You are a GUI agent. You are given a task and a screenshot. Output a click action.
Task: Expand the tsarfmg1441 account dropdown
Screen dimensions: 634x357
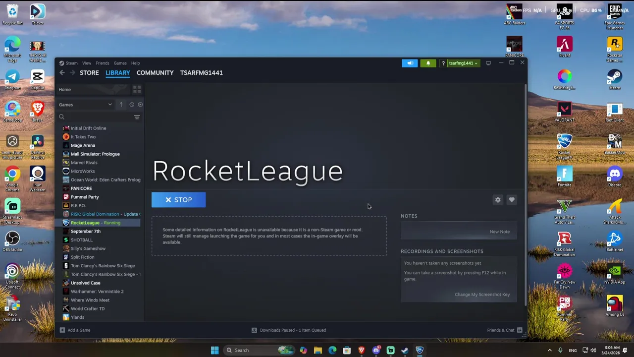(x=463, y=63)
